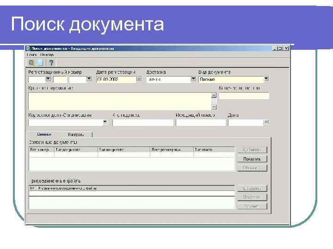The height and width of the screenshot is (249, 333).
Task: Click the Рег. номер column header
Action: pyautogui.click(x=42, y=150)
